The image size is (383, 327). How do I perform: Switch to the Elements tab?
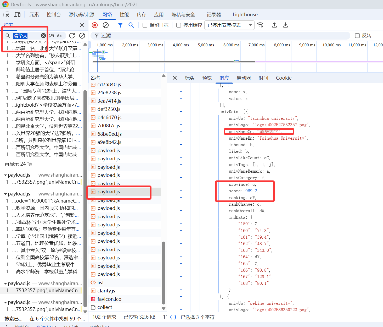pos(34,14)
